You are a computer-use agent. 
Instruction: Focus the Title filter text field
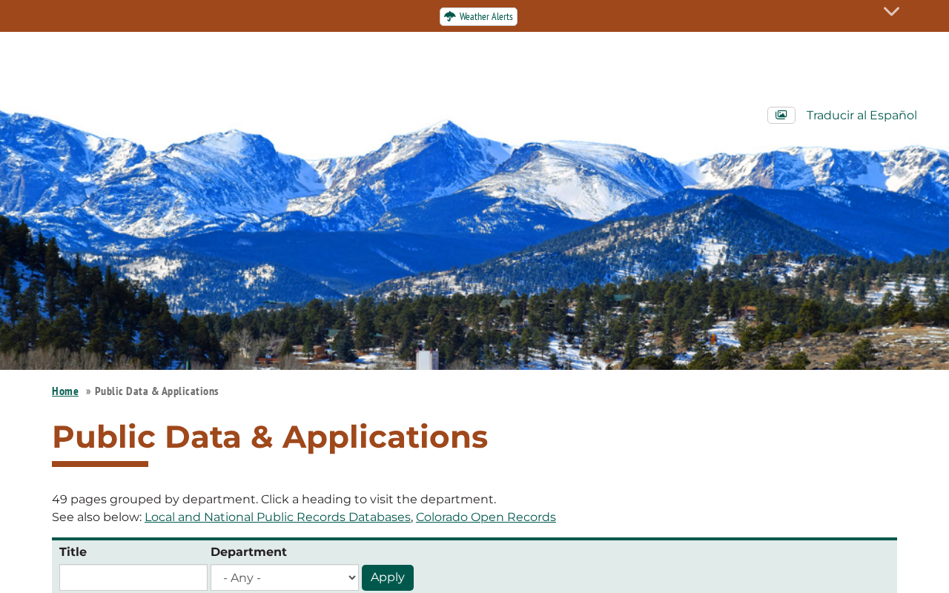133,577
